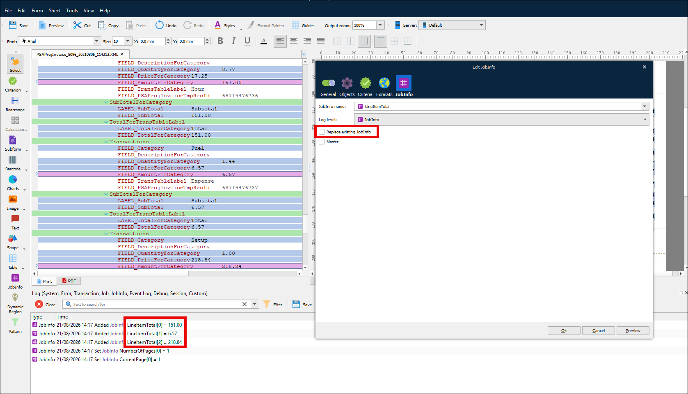The height and width of the screenshot is (394, 688).
Task: Open the font Size dropdown
Action: pos(128,41)
